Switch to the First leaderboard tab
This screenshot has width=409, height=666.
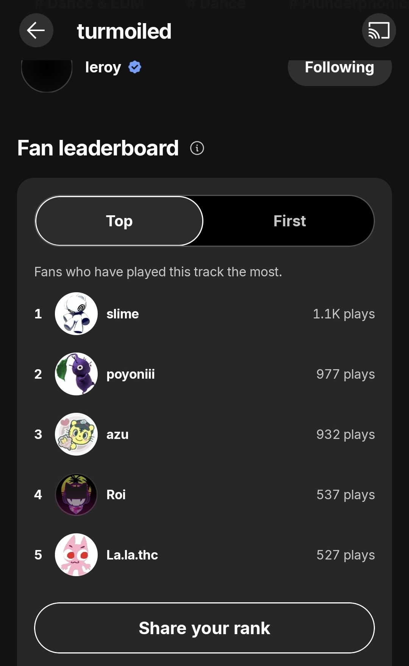289,221
